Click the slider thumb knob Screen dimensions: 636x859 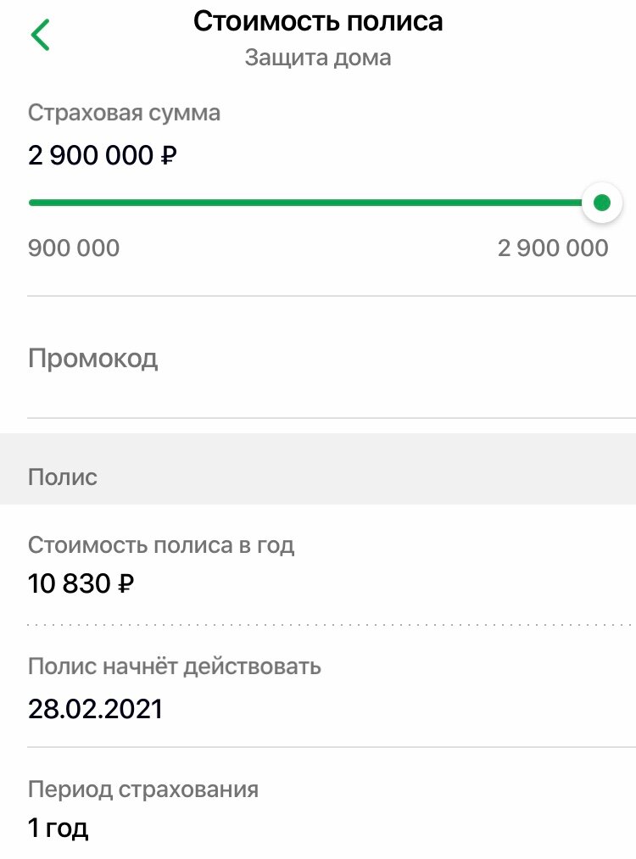pos(601,203)
